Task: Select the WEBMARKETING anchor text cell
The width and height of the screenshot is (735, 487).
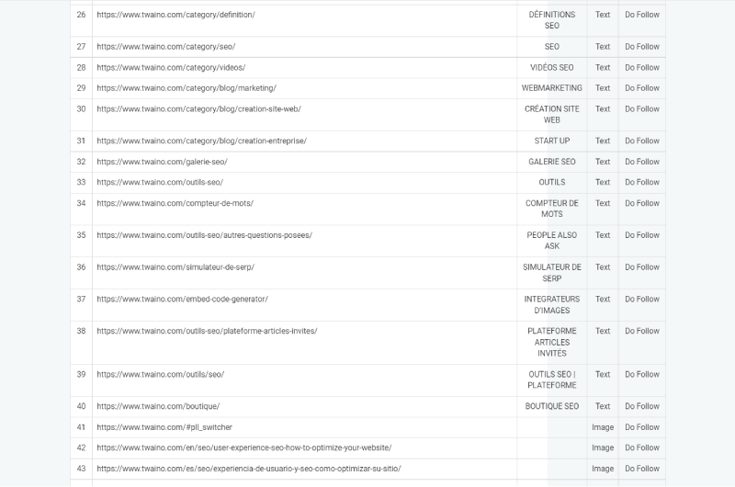Action: point(552,88)
